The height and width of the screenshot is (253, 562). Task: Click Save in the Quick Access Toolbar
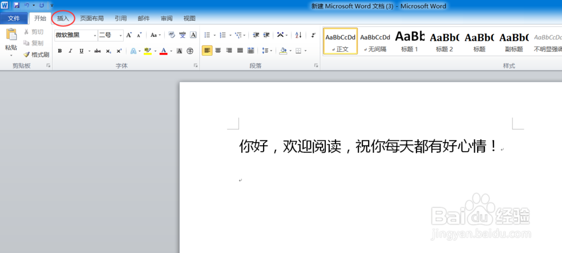[16, 6]
